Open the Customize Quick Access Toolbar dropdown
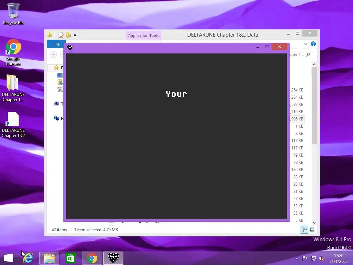The image size is (353, 265). (75, 35)
